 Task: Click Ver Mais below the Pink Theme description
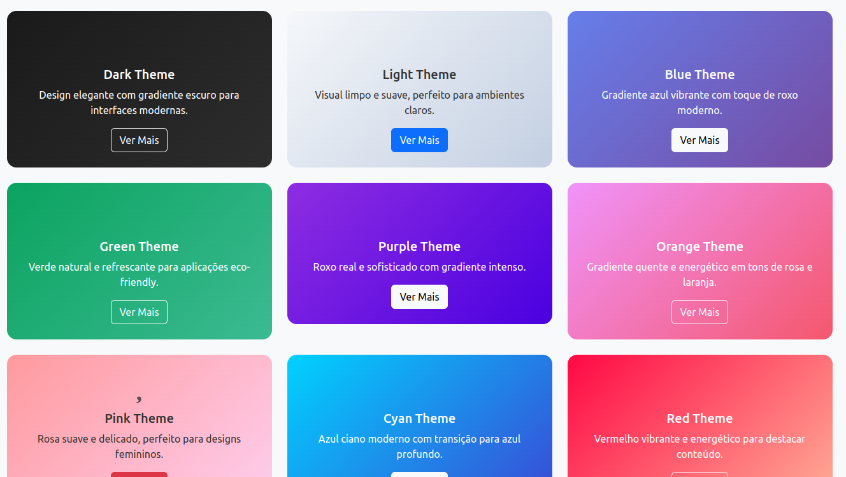click(x=139, y=474)
